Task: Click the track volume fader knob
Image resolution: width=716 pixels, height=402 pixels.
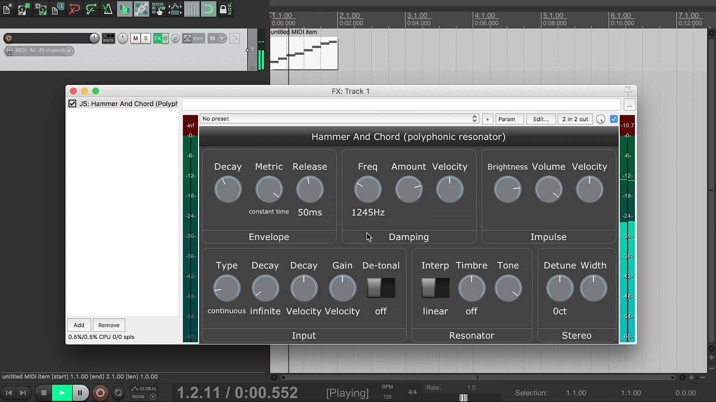Action: coord(94,38)
